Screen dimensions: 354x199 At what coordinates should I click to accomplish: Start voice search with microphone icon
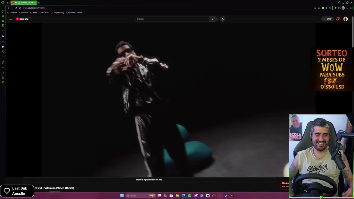click(223, 19)
